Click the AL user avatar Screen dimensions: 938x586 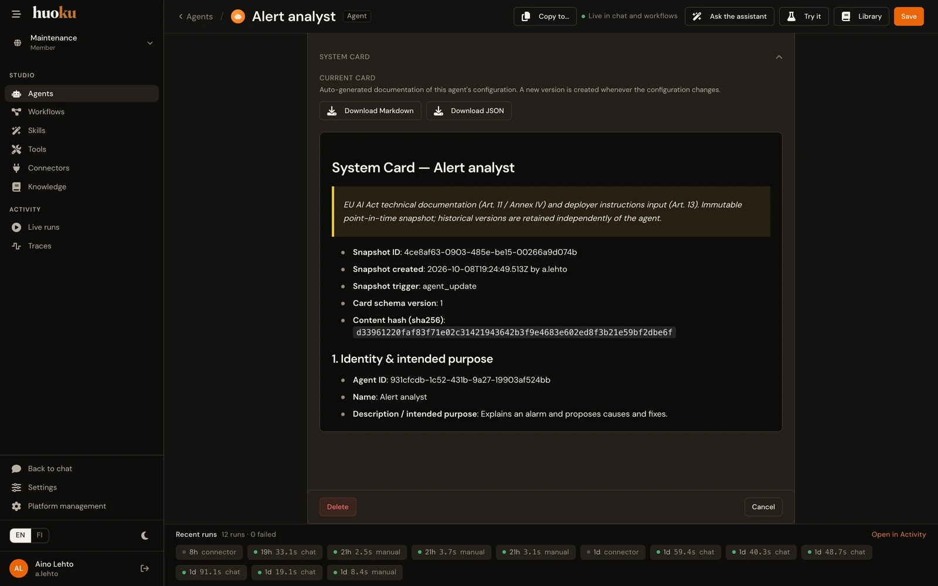coord(19,568)
